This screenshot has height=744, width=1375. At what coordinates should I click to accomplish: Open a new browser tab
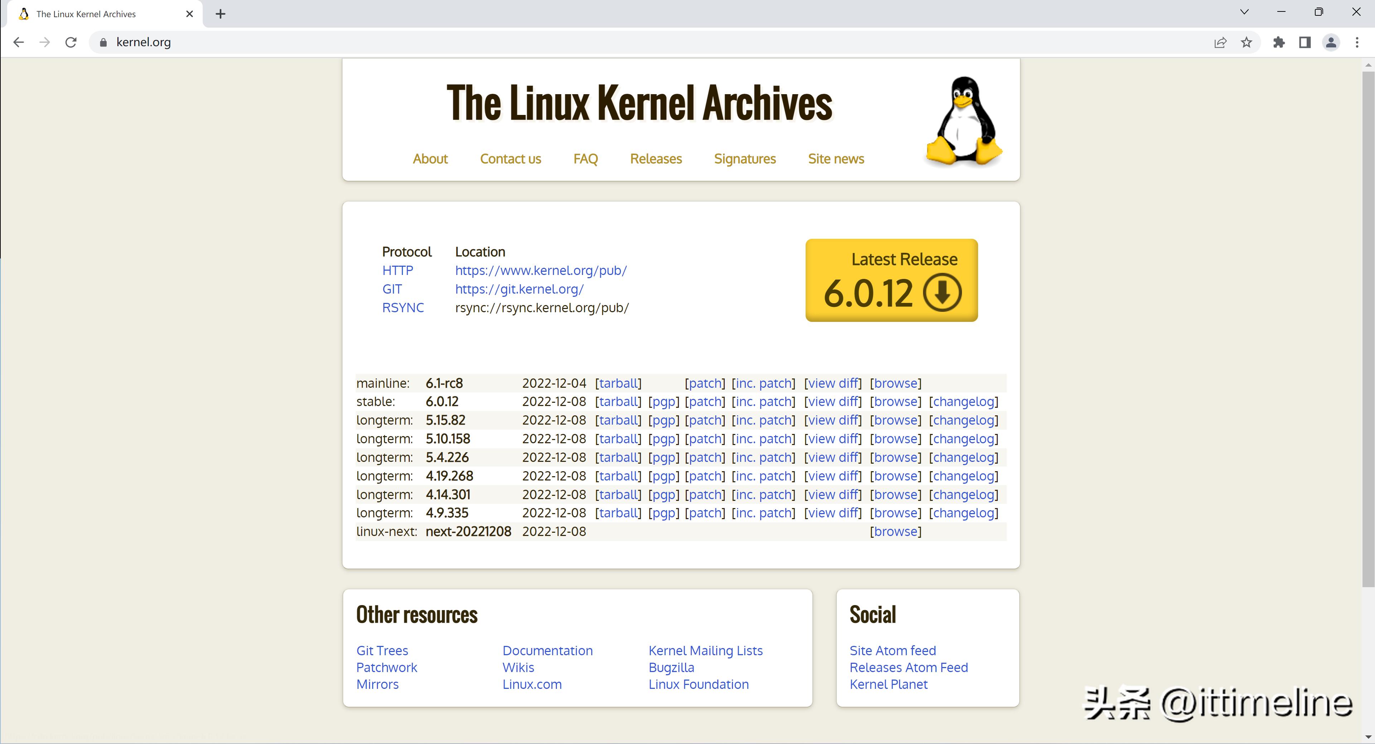pyautogui.click(x=220, y=14)
